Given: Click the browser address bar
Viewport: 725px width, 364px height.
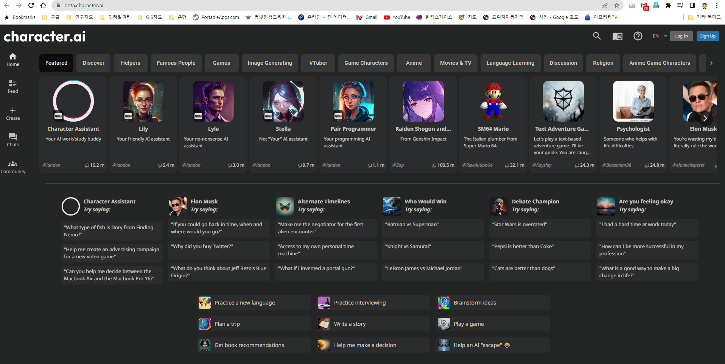Looking at the screenshot, I should coord(325,5).
